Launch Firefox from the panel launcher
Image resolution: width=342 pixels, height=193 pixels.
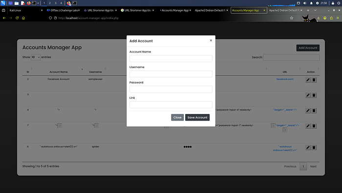(28, 3)
